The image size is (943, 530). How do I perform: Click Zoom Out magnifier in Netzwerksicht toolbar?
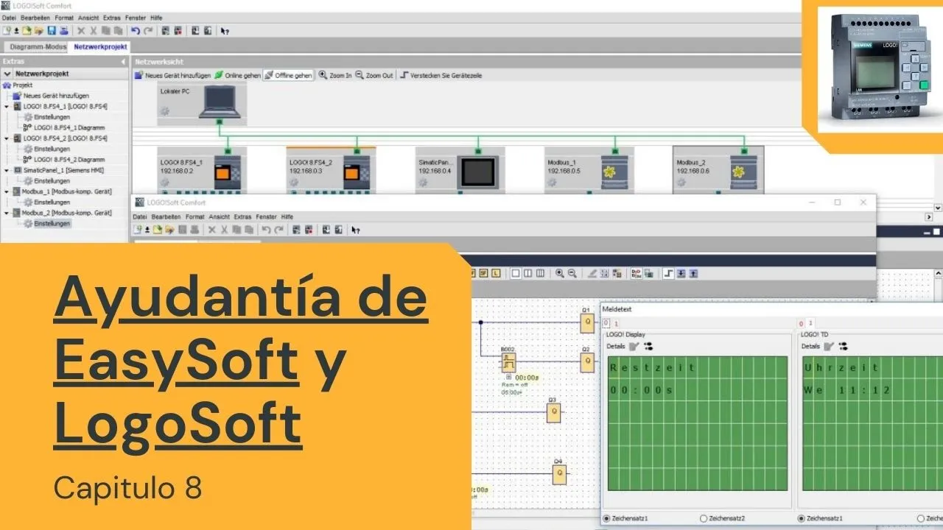pyautogui.click(x=360, y=75)
